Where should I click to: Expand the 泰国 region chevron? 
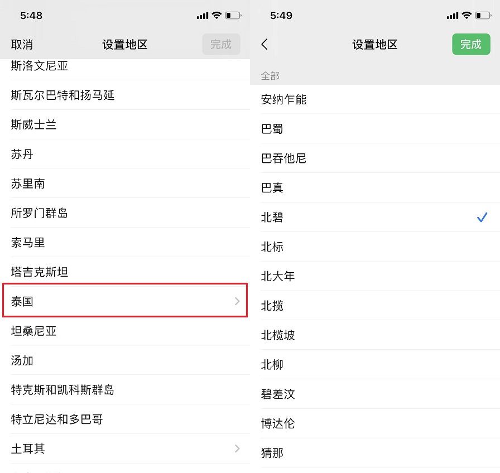[x=237, y=301]
